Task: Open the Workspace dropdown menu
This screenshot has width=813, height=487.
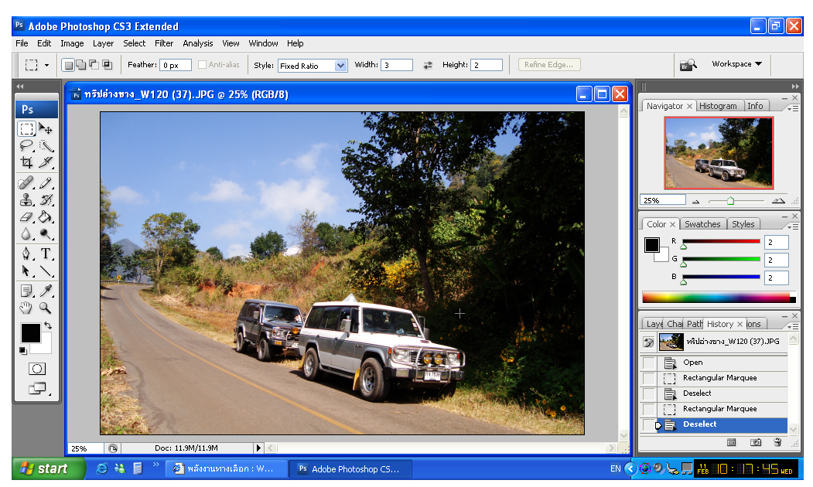Action: (736, 64)
